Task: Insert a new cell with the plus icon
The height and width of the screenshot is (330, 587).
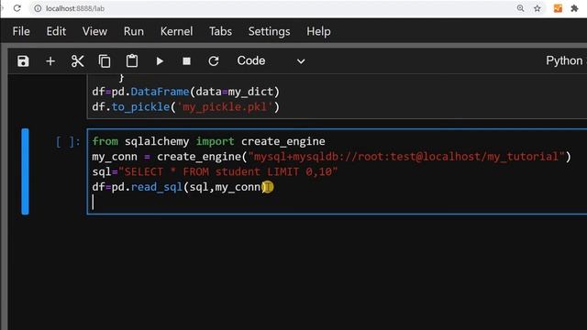Action: [x=50, y=61]
